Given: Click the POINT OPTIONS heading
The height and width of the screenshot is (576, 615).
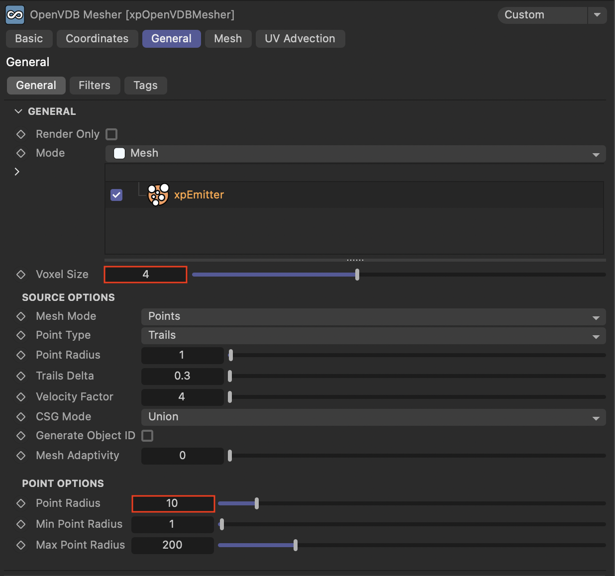Looking at the screenshot, I should [x=63, y=483].
